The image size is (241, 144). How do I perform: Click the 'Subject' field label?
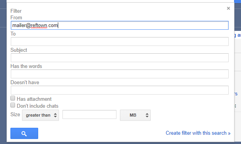(19, 50)
